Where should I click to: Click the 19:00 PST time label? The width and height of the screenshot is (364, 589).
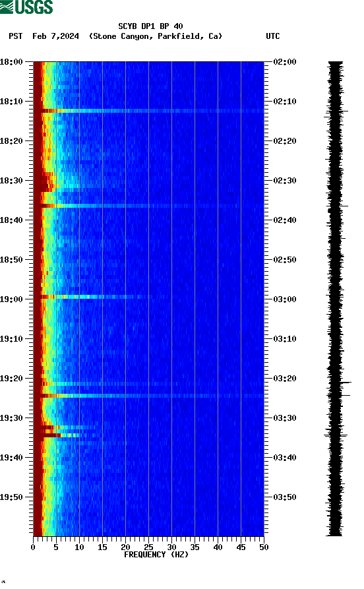click(11, 299)
